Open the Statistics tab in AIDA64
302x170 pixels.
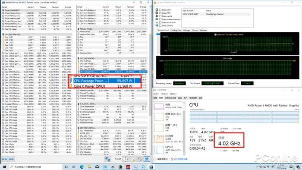203,30
